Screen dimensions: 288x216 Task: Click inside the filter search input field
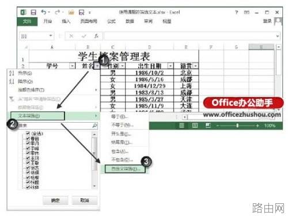pos(56,126)
